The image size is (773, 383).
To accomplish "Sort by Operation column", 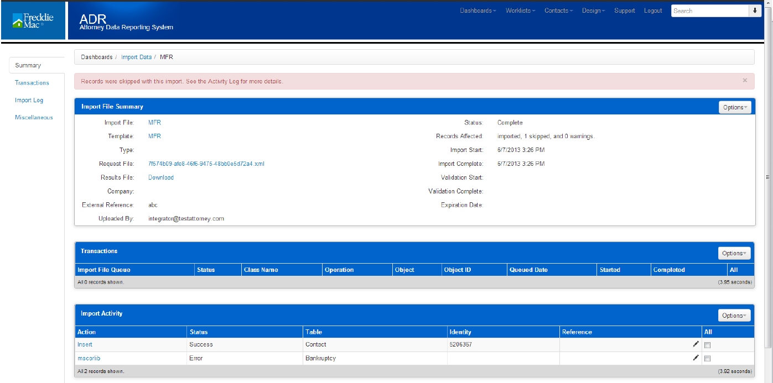I will tap(339, 270).
